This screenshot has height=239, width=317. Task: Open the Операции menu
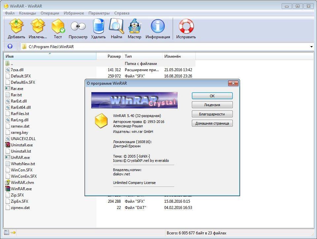(50, 13)
